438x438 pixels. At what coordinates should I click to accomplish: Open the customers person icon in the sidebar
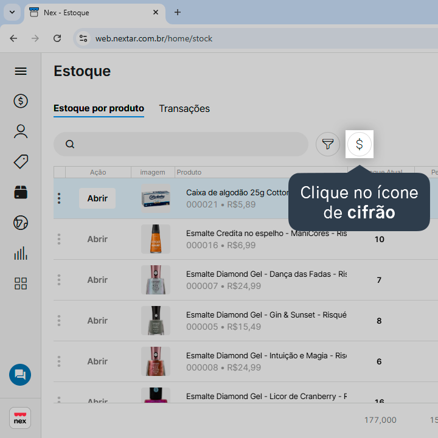click(x=21, y=131)
